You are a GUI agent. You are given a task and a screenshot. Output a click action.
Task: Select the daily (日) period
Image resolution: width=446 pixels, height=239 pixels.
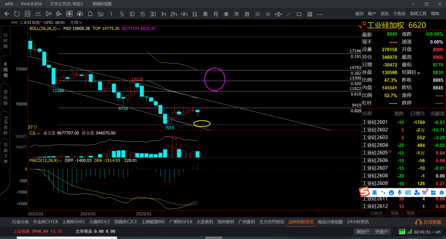click(x=195, y=14)
